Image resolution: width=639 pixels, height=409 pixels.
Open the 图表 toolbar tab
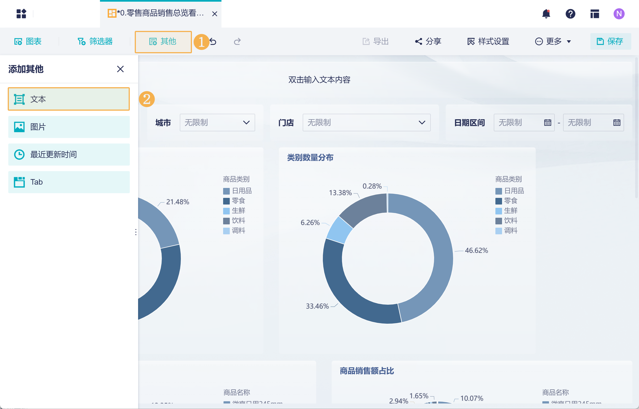click(x=28, y=41)
